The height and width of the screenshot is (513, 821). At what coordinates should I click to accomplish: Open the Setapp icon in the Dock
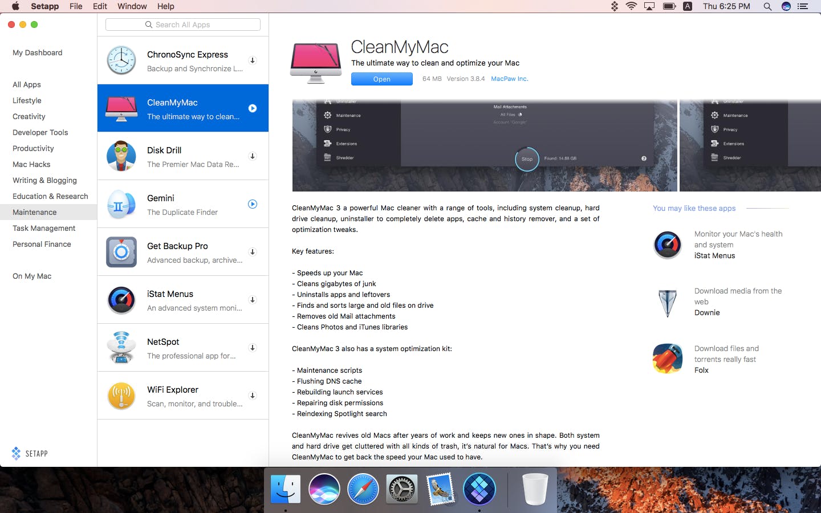tap(479, 489)
